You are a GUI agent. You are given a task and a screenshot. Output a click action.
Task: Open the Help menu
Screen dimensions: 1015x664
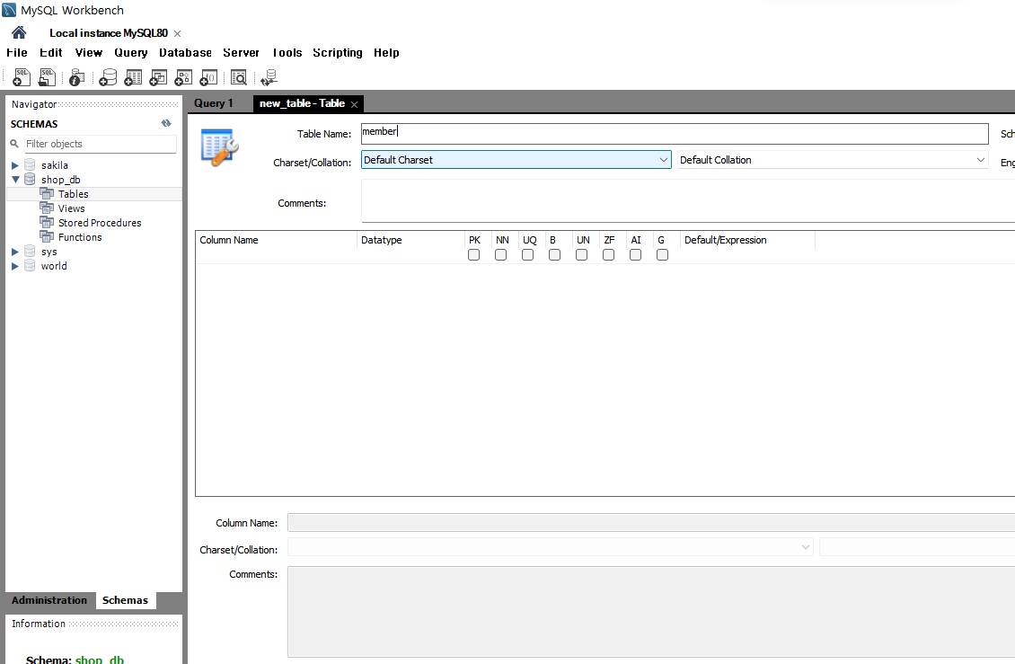click(x=386, y=52)
